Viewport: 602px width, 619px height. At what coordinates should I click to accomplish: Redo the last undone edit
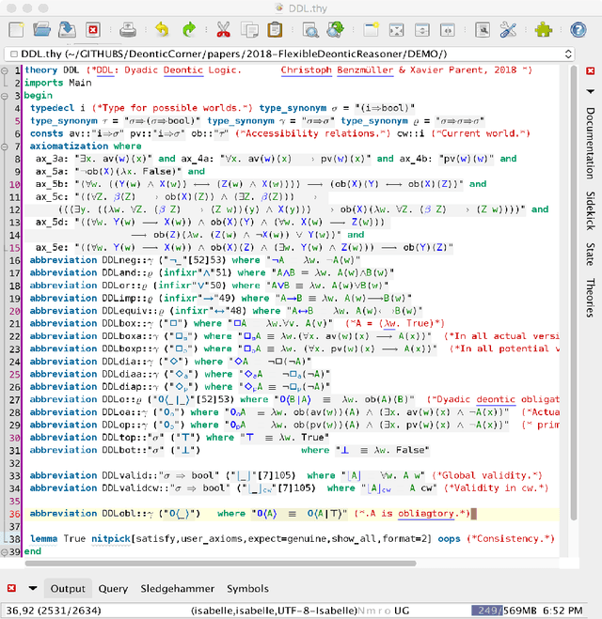188,30
